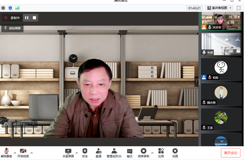This screenshot has width=244, height=160.
Task: Collapse the quick chat bar arrow
Action: point(33,124)
